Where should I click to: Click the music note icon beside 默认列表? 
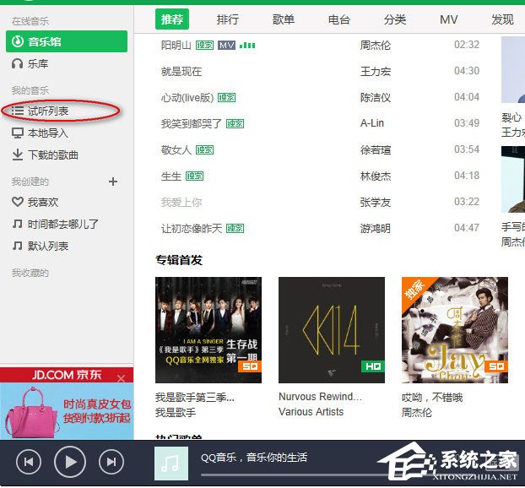18,246
